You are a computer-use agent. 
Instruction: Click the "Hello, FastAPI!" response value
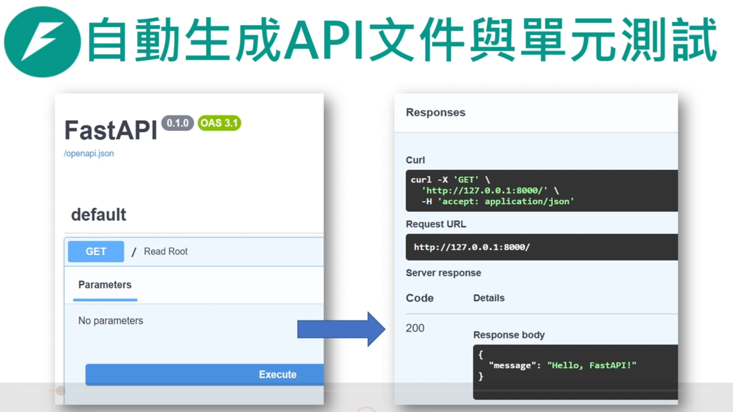592,365
